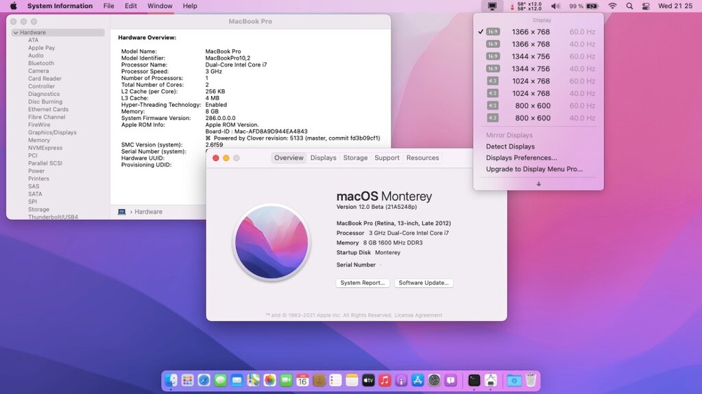Open Spotlight search magnifying glass
The height and width of the screenshot is (394, 702).
629,6
